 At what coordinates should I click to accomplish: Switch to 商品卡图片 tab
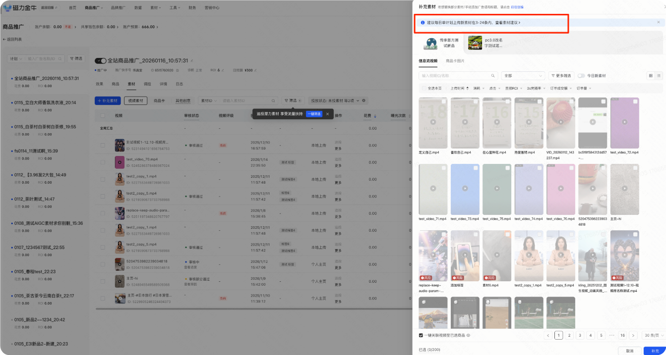(455, 61)
